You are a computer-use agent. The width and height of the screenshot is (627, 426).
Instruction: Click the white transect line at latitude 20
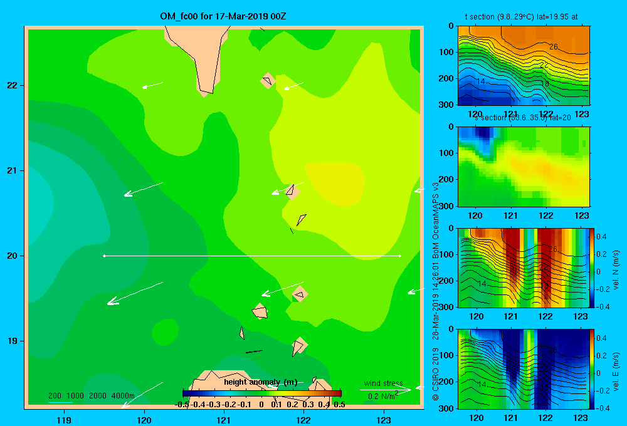[x=252, y=256]
